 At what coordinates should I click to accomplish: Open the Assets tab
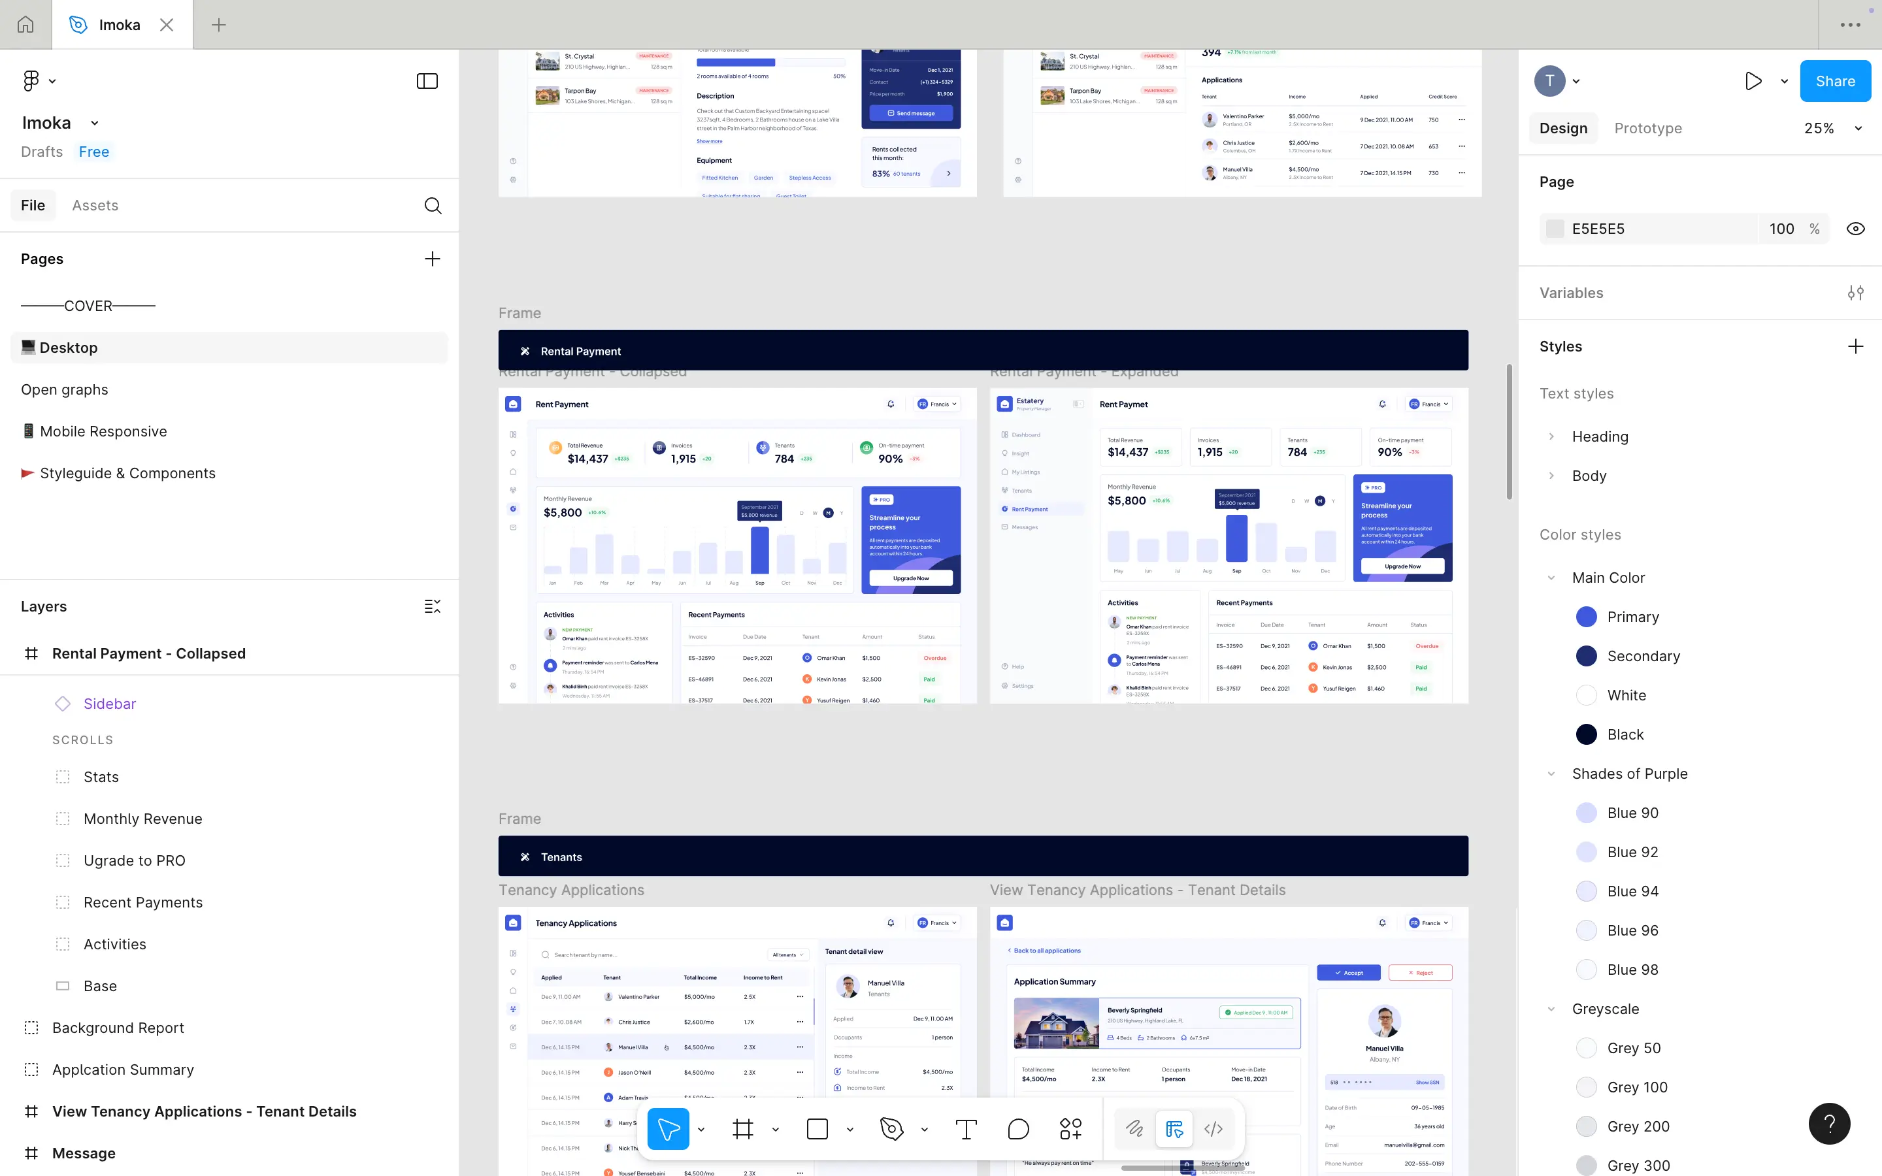95,205
